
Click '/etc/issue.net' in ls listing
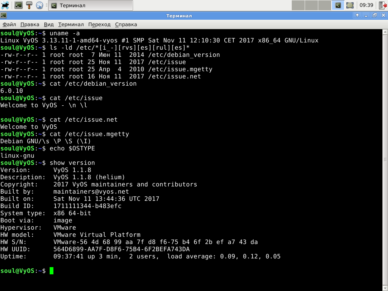[174, 76]
